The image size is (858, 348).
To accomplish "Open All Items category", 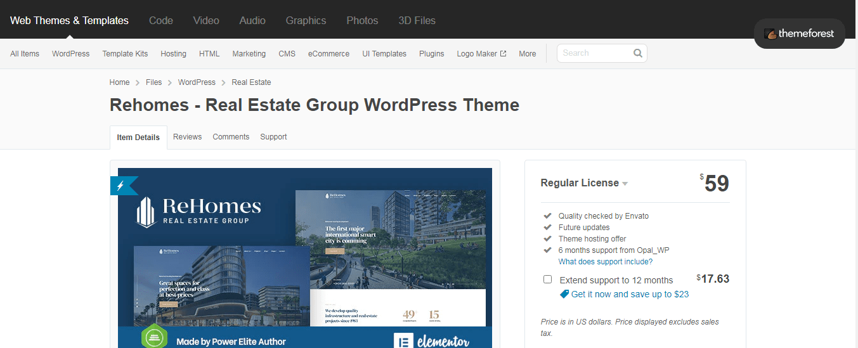I will [x=25, y=54].
